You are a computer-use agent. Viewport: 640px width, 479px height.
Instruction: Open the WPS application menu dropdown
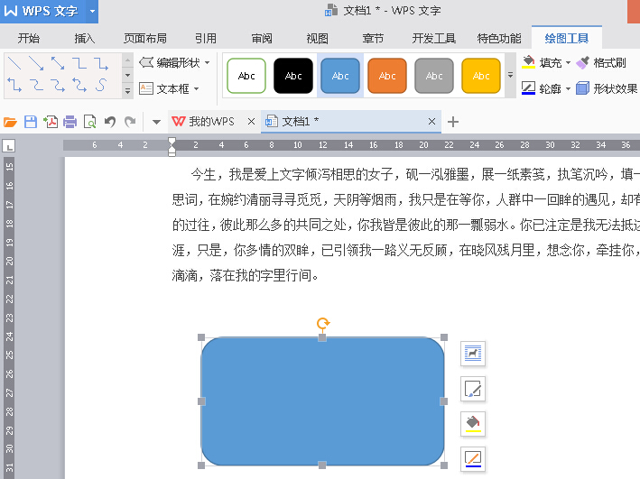coord(92,11)
